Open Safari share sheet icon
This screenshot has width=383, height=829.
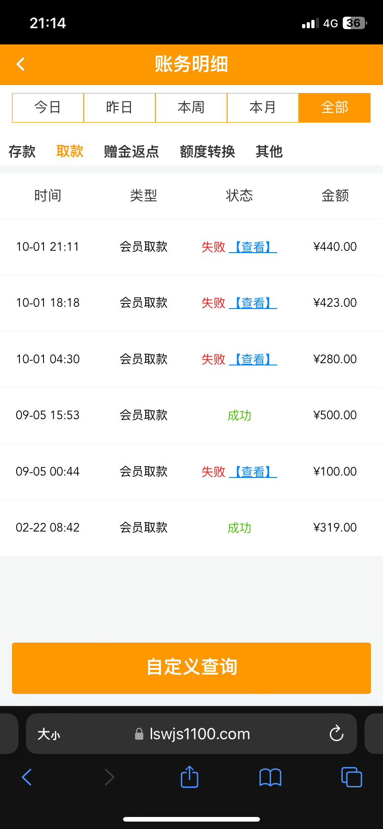click(x=189, y=777)
